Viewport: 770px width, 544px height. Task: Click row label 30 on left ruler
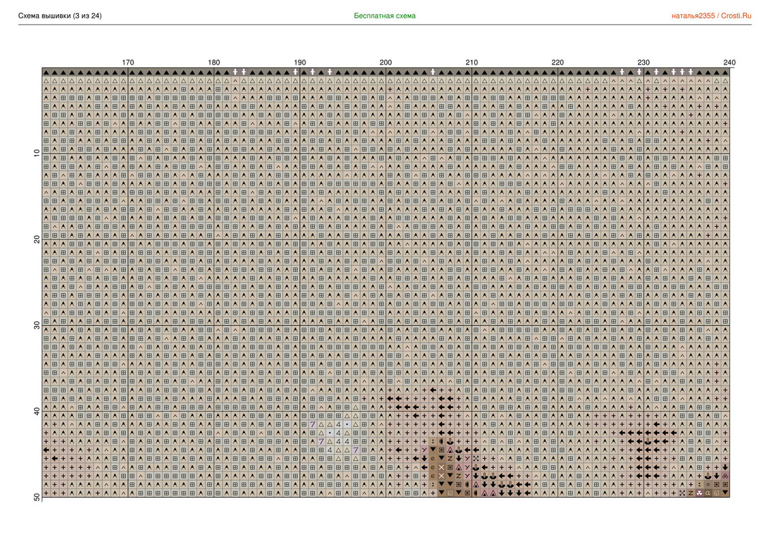[x=37, y=325]
